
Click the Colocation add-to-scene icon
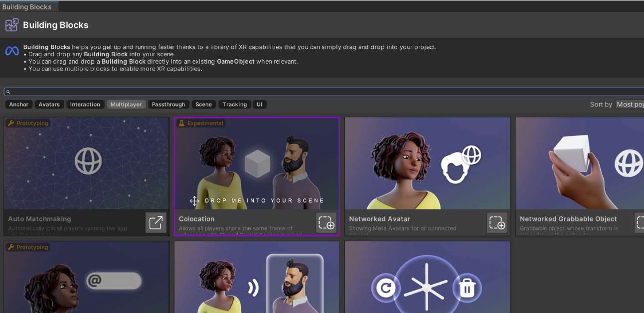[326, 222]
